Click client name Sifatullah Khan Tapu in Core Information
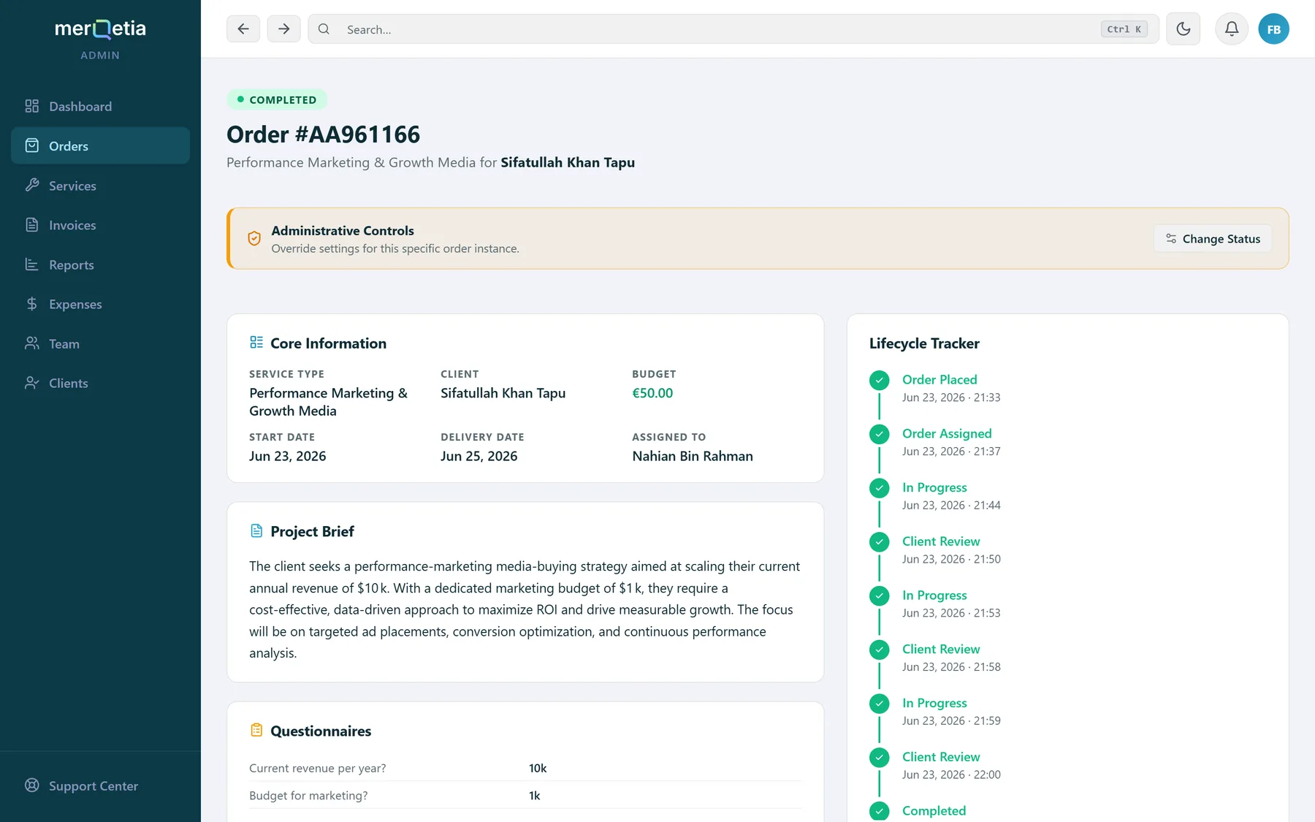 click(x=503, y=393)
